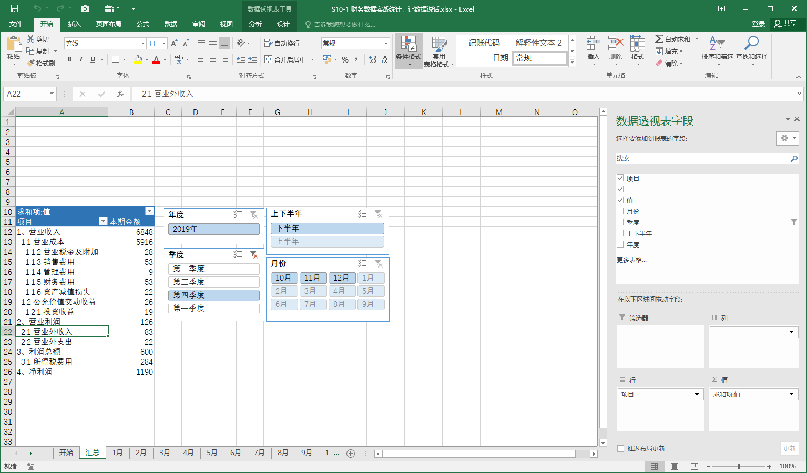Switch to page break preview in status bar
Viewport: 807px width, 473px height.
coord(694,466)
